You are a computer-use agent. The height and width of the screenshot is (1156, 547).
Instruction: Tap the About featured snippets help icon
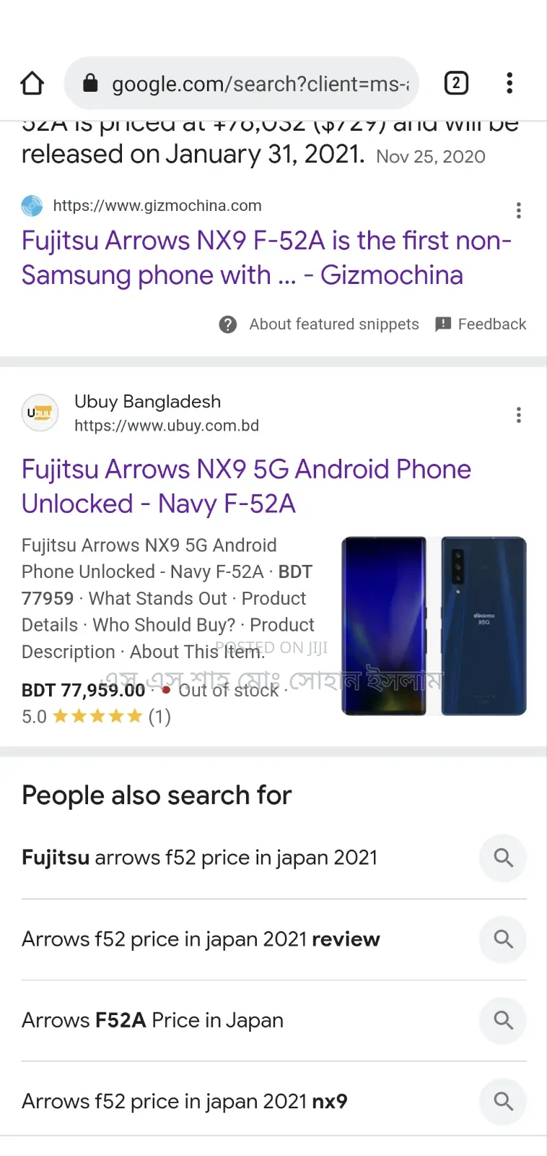228,324
